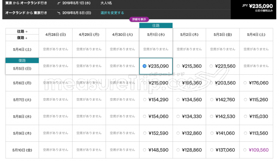
Task: Choose the ¥223,560 fare option
Action: tap(211, 66)
